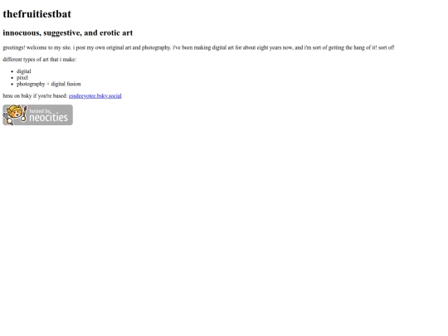448x336 pixels.
Task: Click the cat's yellow hard hat
Action: [13, 108]
